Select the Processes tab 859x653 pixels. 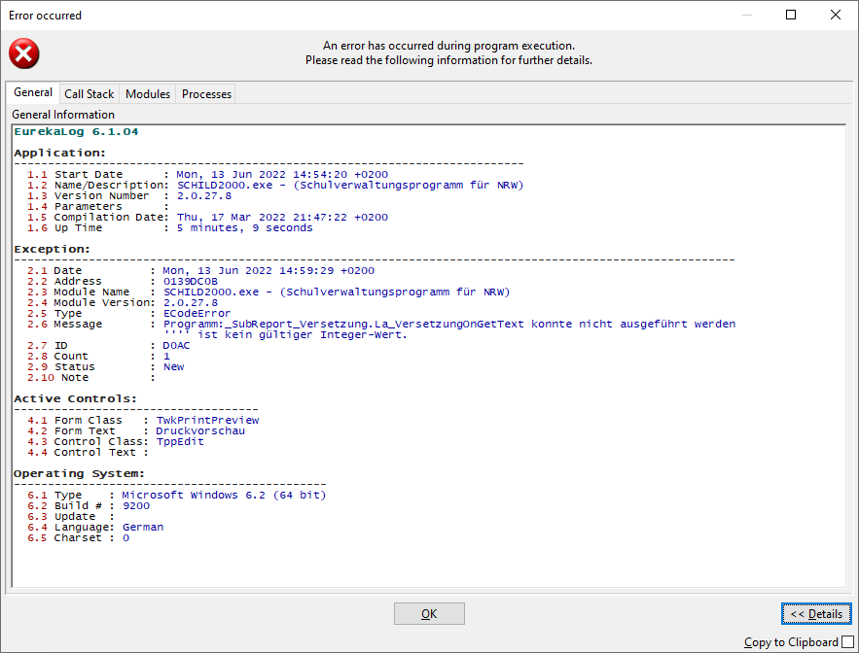pos(206,94)
